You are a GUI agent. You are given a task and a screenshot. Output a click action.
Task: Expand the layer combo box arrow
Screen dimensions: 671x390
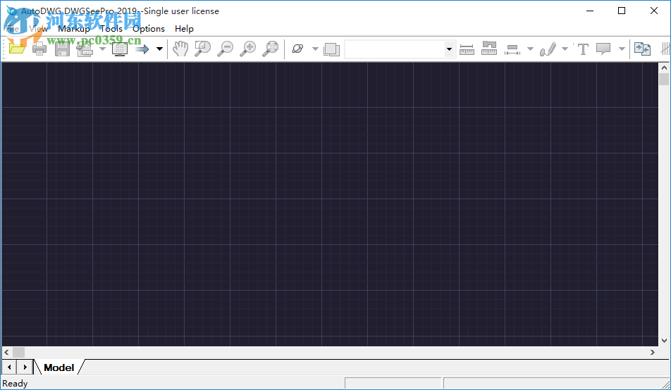(449, 49)
